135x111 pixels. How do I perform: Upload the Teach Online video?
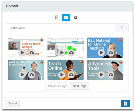click(x=71, y=75)
